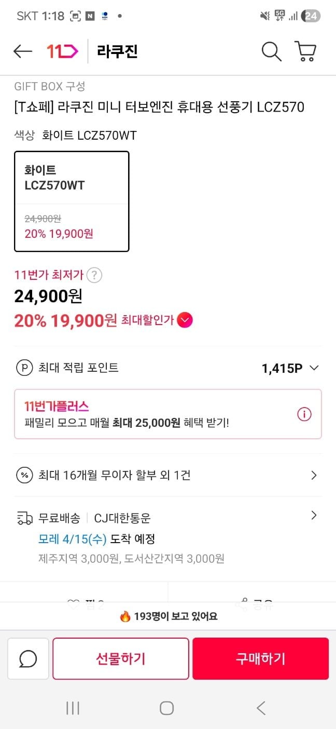The height and width of the screenshot is (729, 336).
Task: Tap the back arrow icon
Action: 23,51
